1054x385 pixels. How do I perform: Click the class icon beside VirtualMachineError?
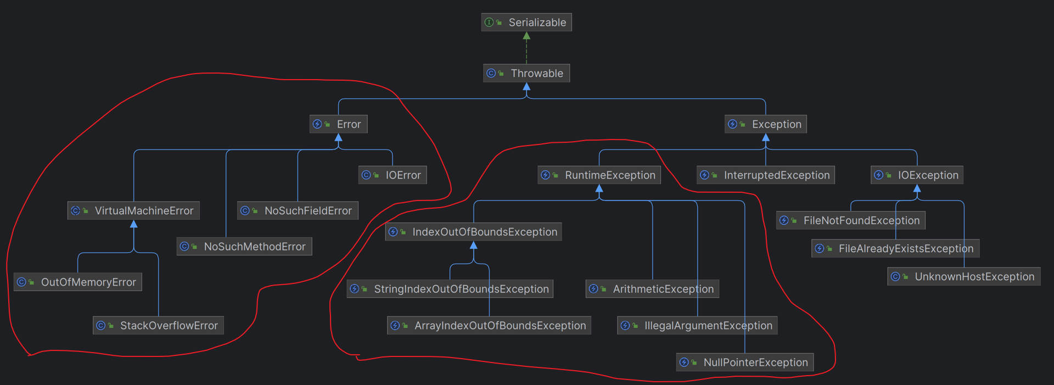[75, 210]
